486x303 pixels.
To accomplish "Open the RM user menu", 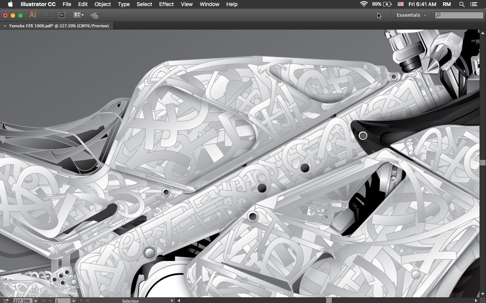I will click(447, 4).
